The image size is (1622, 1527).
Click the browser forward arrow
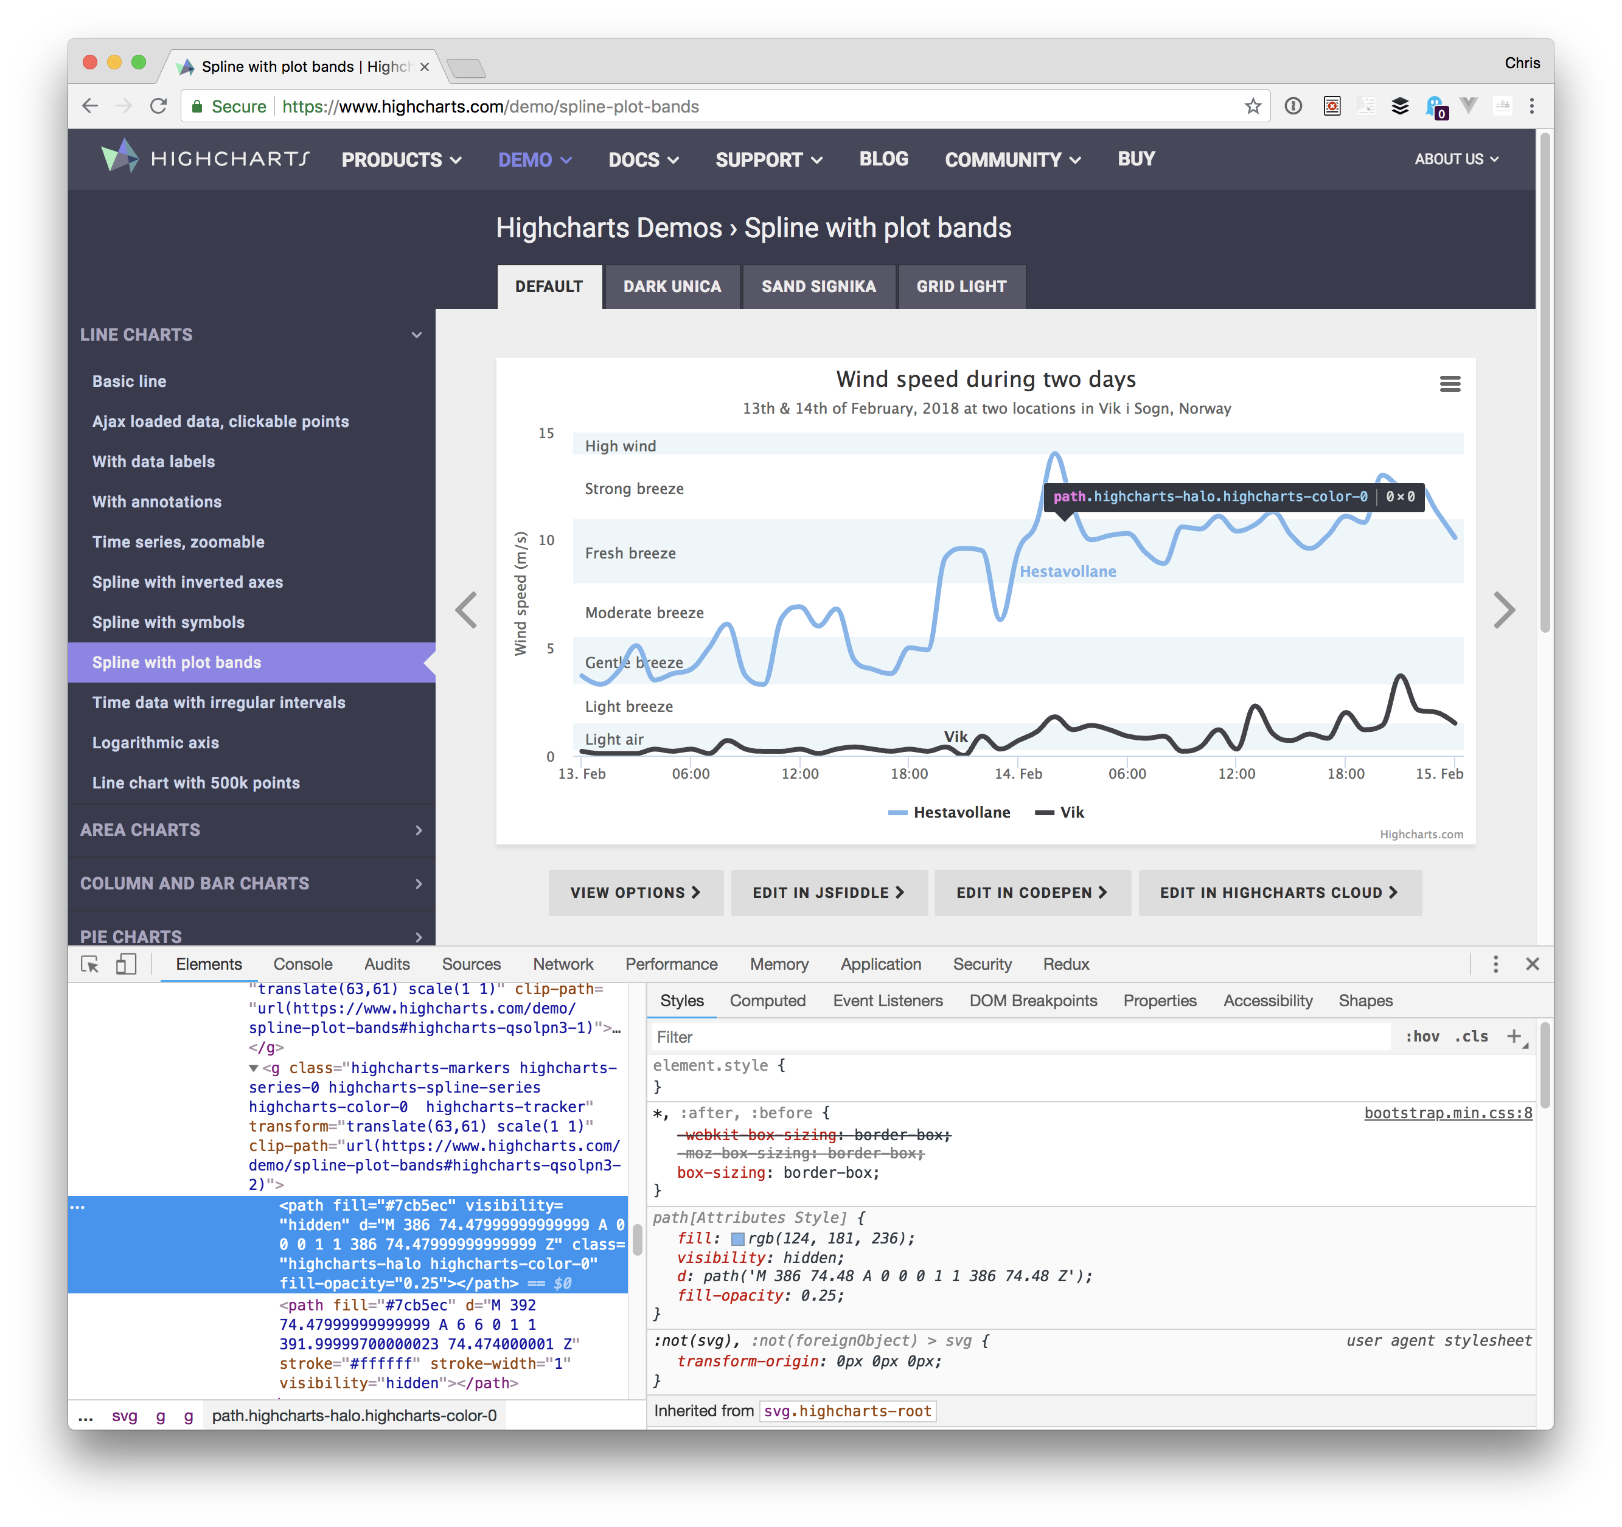coord(124,106)
